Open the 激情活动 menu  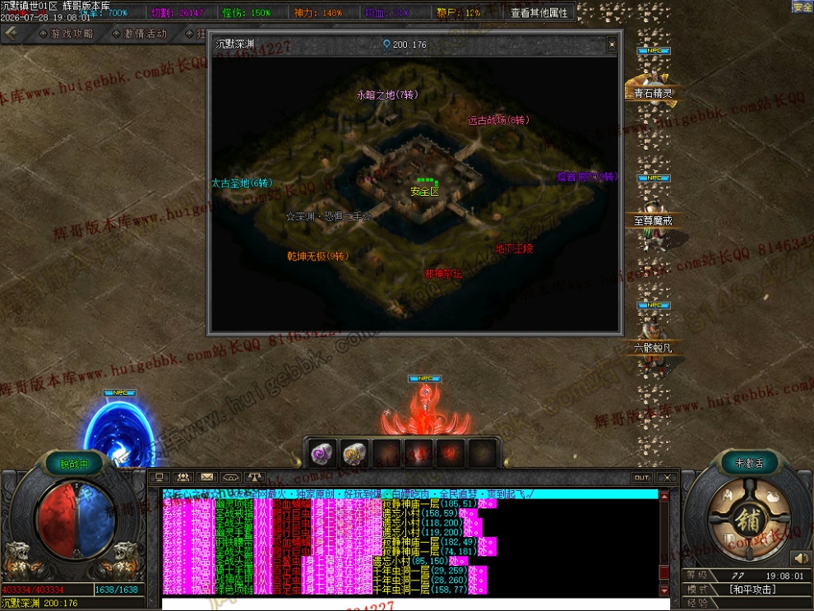[x=140, y=34]
